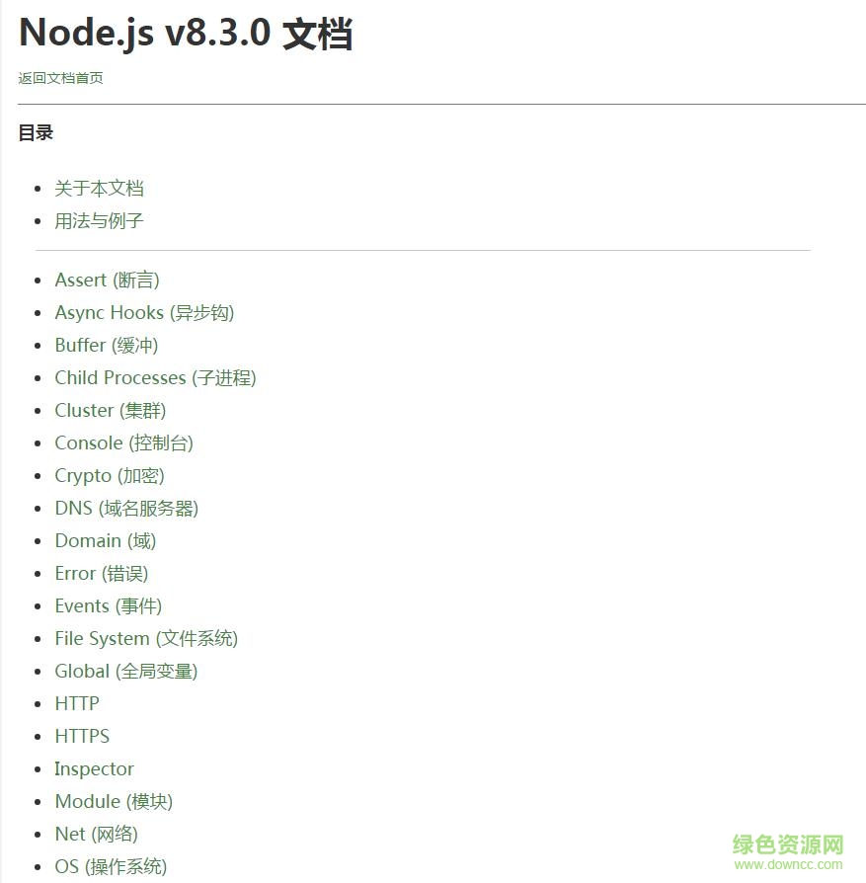Go to Crypto (加密) page
Image resolution: width=866 pixels, height=883 pixels.
tap(109, 476)
